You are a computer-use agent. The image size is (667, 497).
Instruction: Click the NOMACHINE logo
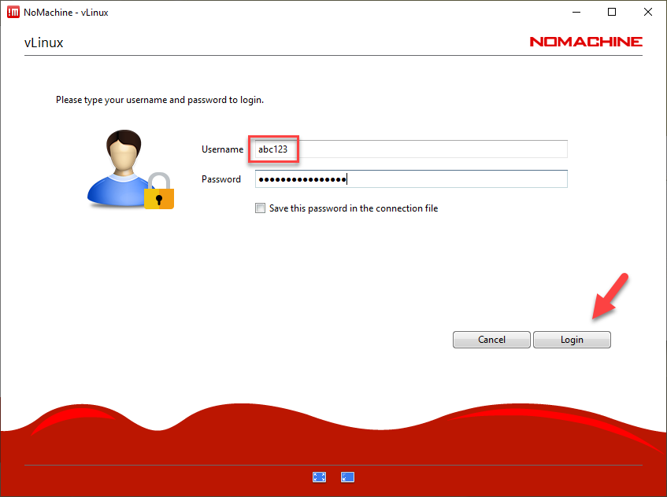tap(586, 42)
